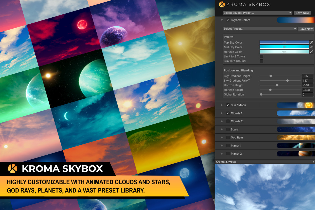Click the Horizon Height value field -0.18
Image resolution: width=315 pixels, height=210 pixels.
[x=307, y=85]
